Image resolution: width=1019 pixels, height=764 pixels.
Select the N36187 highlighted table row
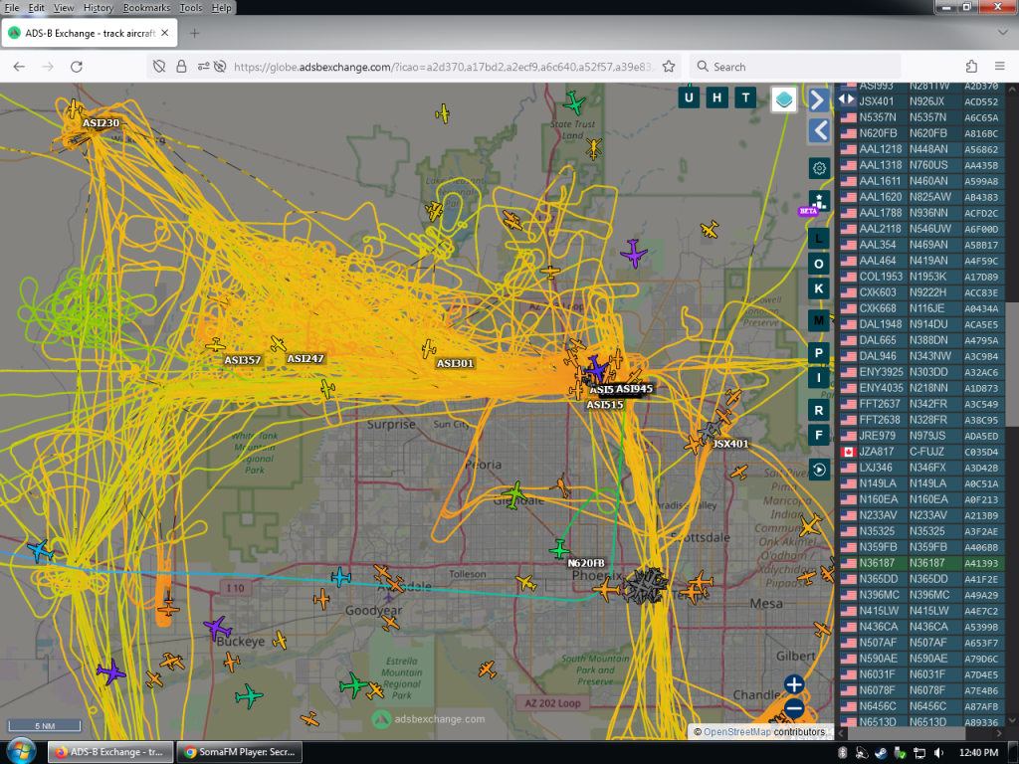[x=921, y=563]
